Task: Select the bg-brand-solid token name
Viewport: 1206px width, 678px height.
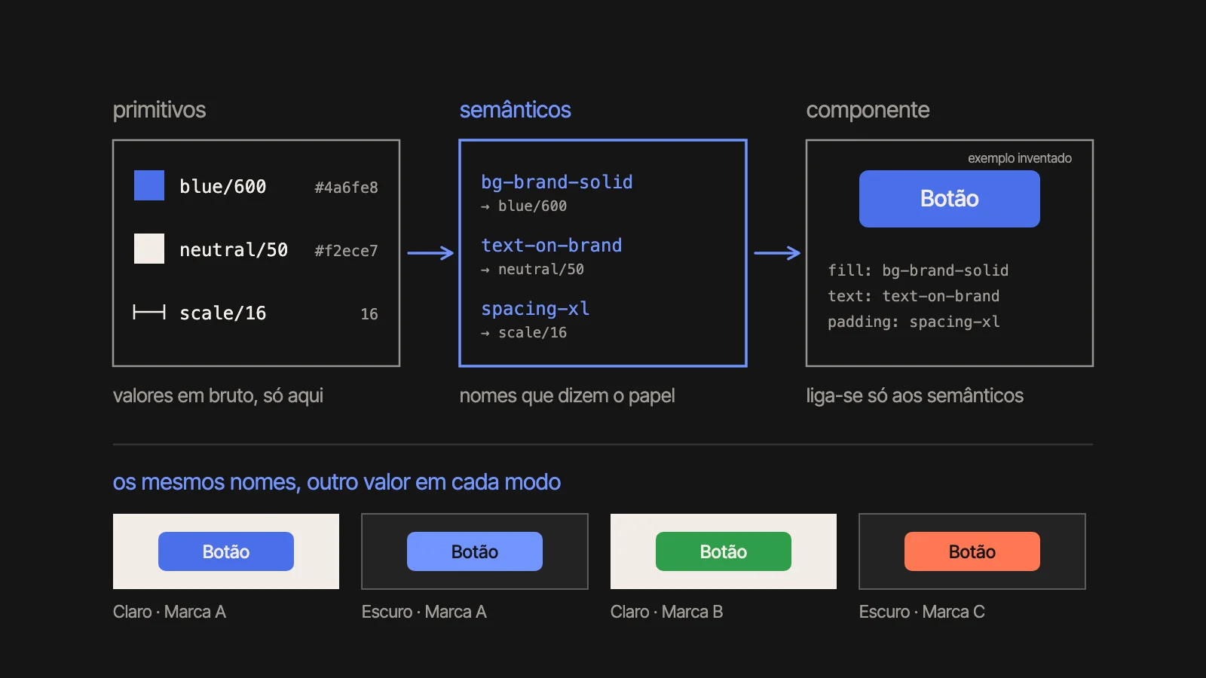Action: (557, 182)
